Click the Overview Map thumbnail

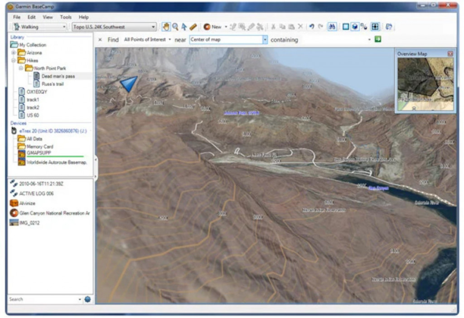coord(425,84)
